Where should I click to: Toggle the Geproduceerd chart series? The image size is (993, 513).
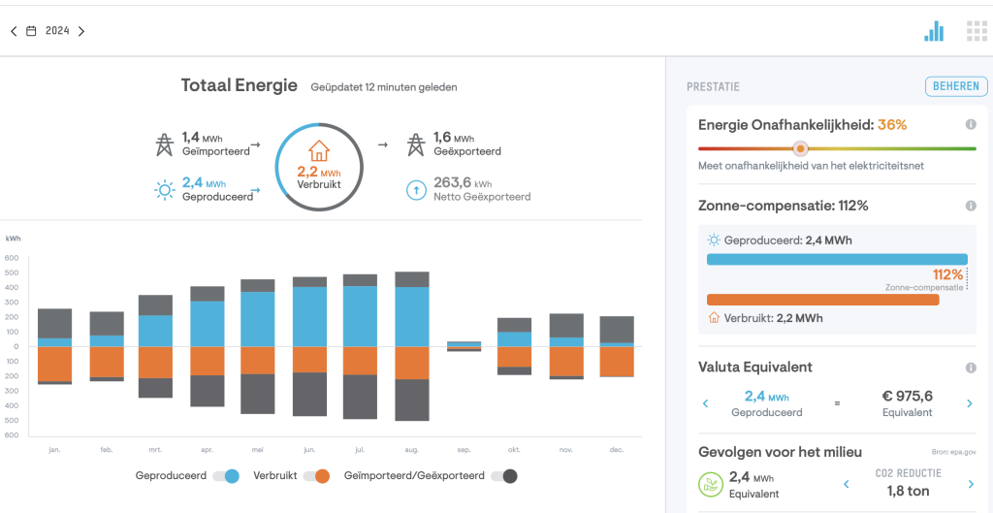point(226,476)
